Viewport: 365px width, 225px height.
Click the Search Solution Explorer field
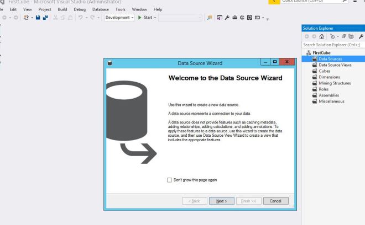point(332,44)
